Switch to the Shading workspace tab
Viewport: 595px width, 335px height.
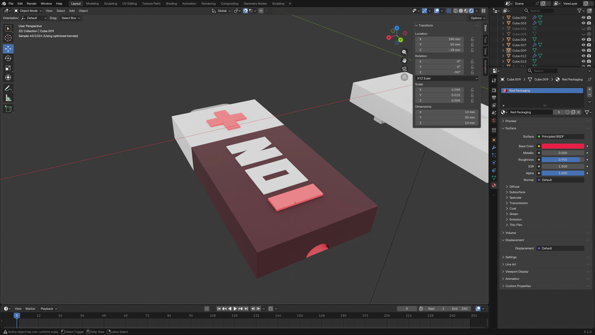click(x=171, y=3)
